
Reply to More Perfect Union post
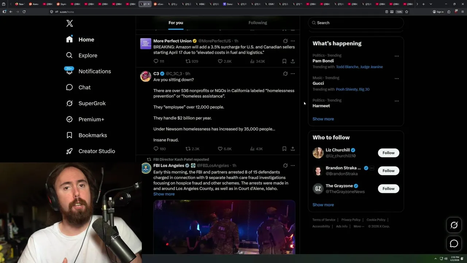click(159, 61)
